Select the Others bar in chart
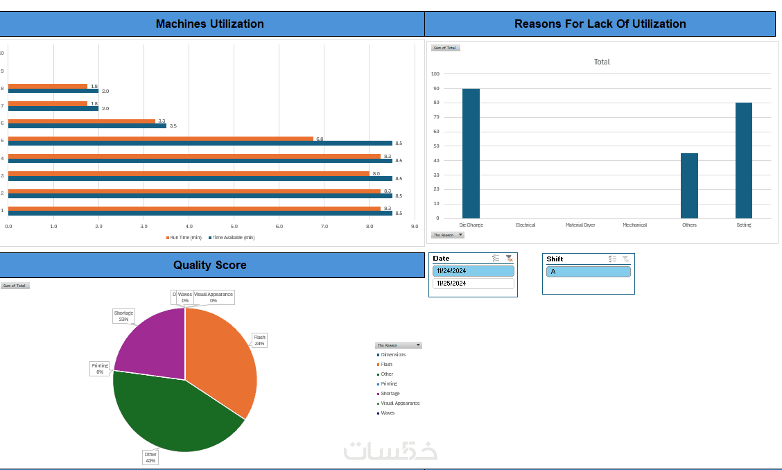Viewport: 782px width, 470px height. (689, 186)
